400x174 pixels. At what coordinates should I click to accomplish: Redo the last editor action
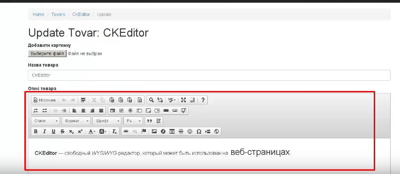pyautogui.click(x=72, y=100)
